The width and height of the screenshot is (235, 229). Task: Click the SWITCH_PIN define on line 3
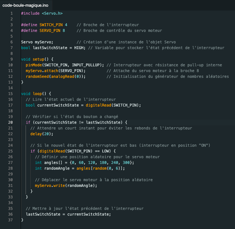(x=44, y=25)
